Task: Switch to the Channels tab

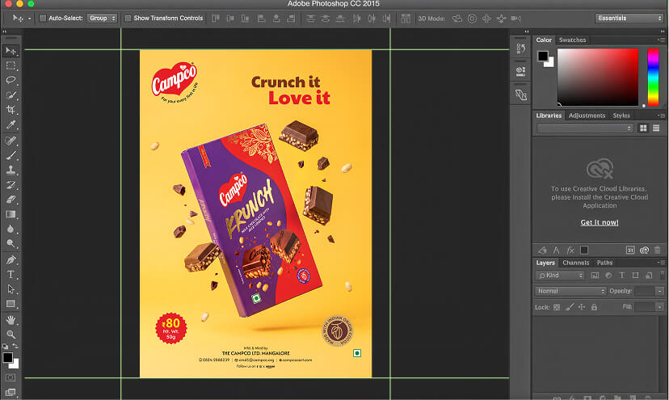Action: pyautogui.click(x=575, y=263)
